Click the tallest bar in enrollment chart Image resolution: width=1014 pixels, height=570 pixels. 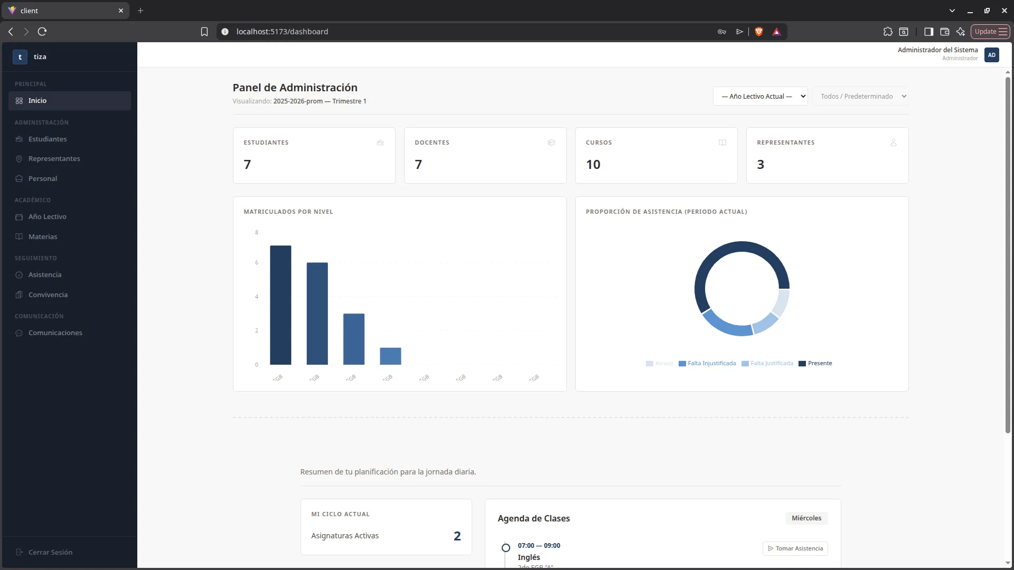click(x=280, y=305)
